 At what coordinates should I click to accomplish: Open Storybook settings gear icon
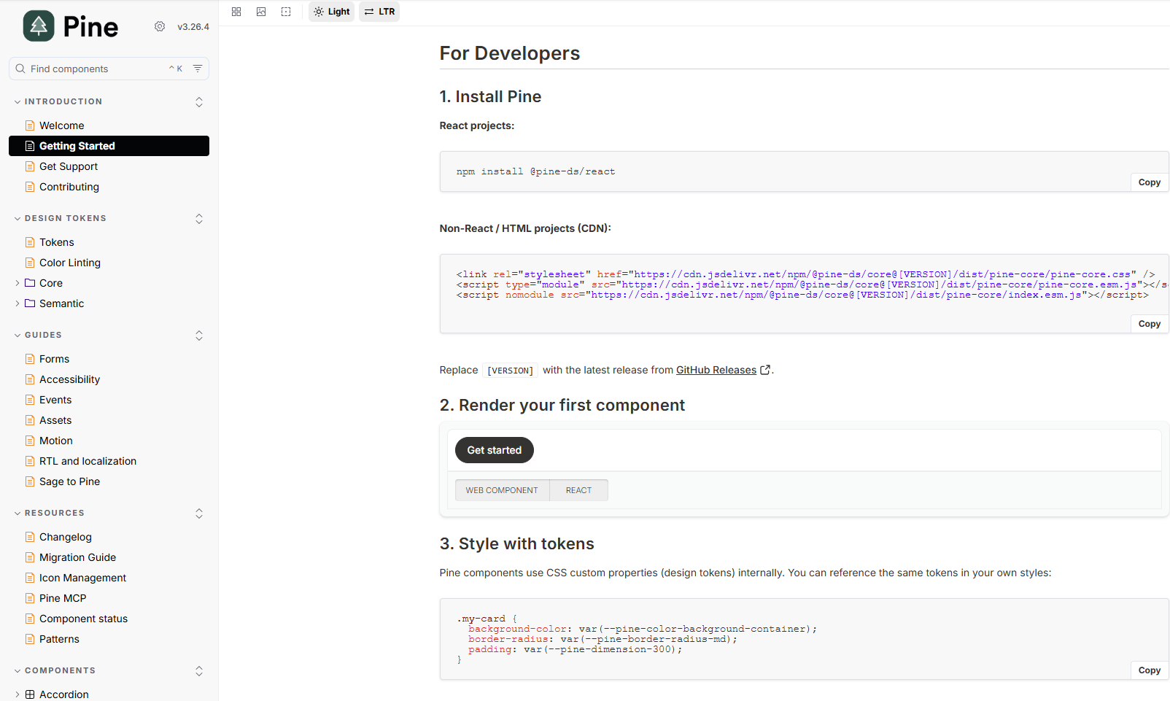pyautogui.click(x=160, y=26)
